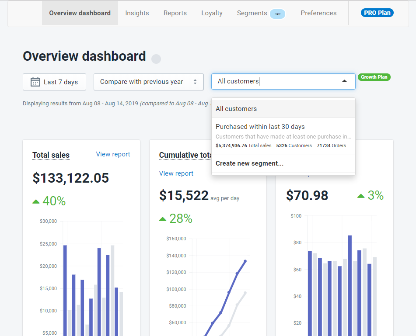Navigate to the Segments tab

click(252, 13)
